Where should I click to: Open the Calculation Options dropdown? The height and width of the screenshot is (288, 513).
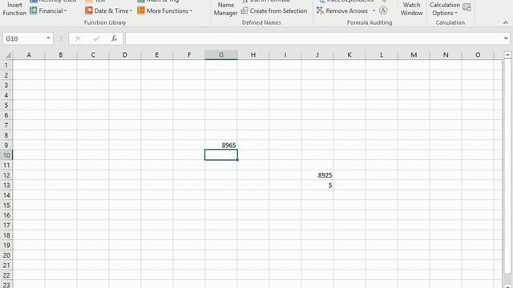[445, 9]
